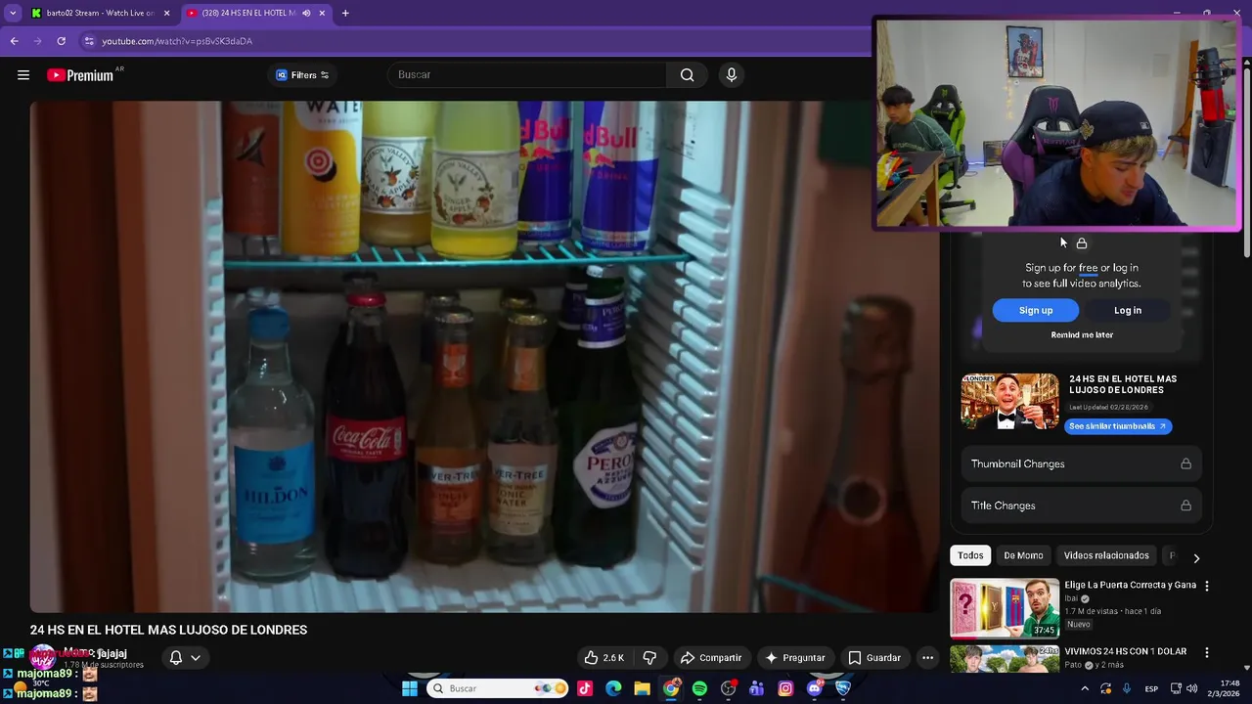Expand locked Title Changes section
Image resolution: width=1252 pixels, height=704 pixels.
(x=1081, y=506)
